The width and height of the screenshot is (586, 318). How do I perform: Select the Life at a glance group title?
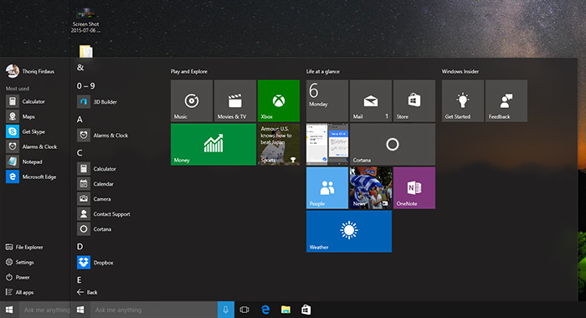[323, 71]
